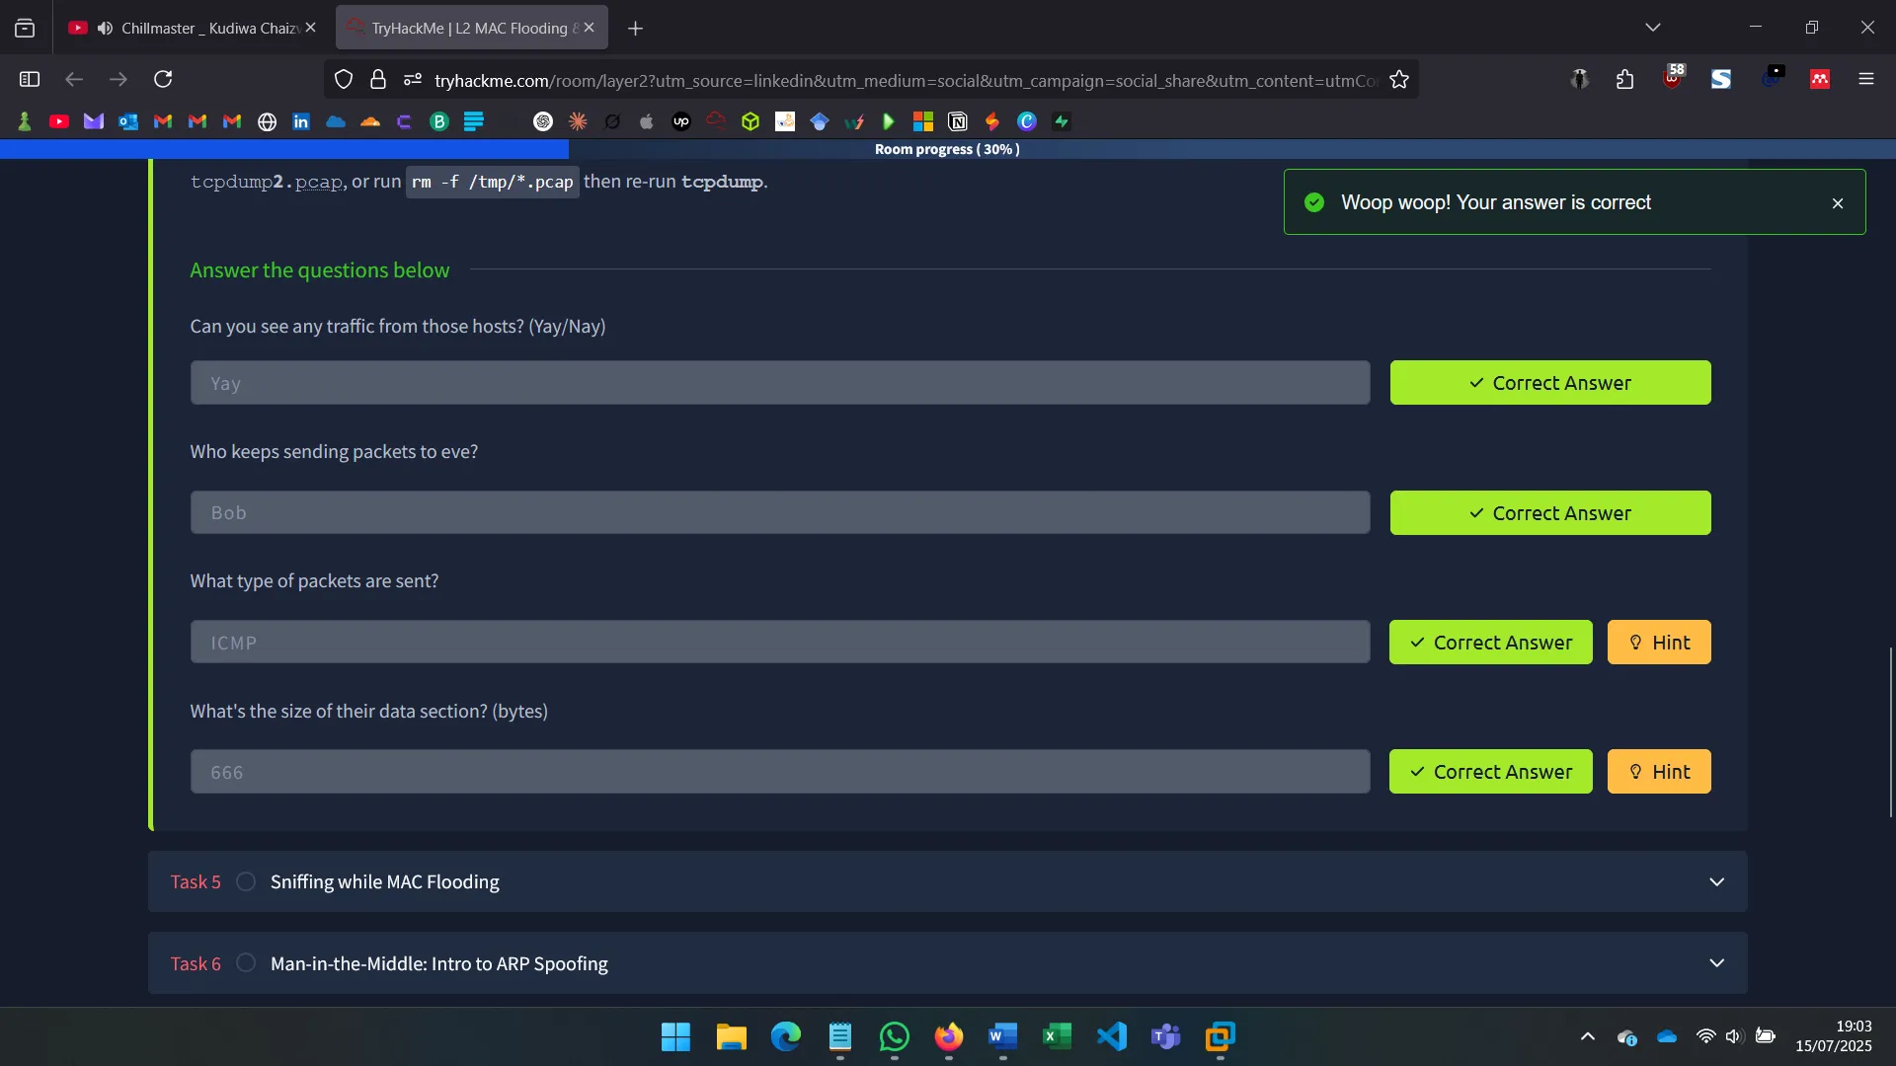Click the Hint button for ICMP question
1896x1066 pixels.
coord(1659,642)
